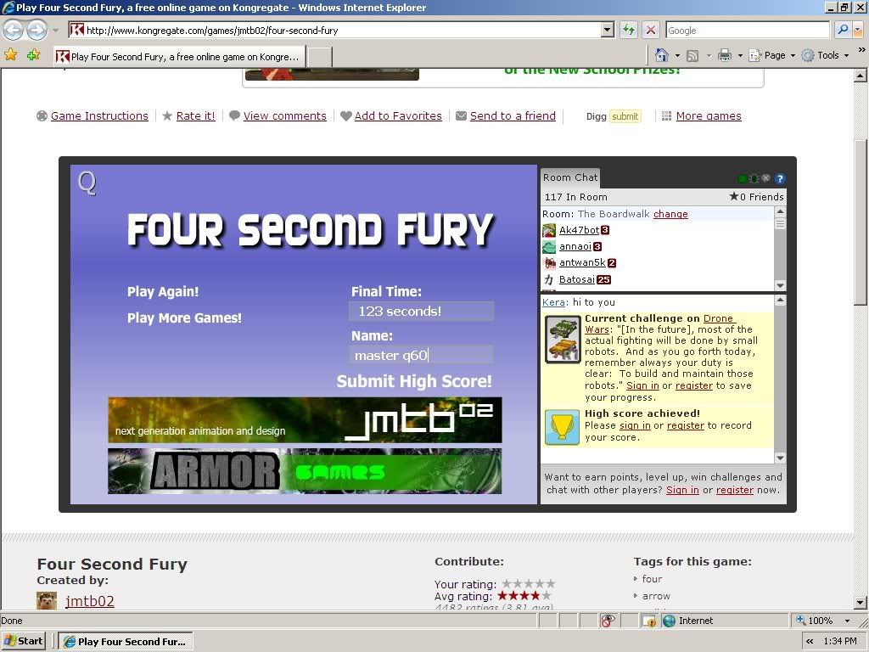Click Submit High Score! in the game
Screen dimensions: 869x652
pyautogui.click(x=414, y=381)
